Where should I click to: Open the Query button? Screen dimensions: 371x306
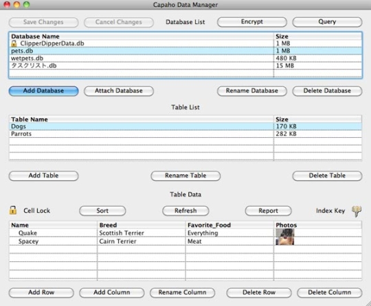tap(327, 22)
